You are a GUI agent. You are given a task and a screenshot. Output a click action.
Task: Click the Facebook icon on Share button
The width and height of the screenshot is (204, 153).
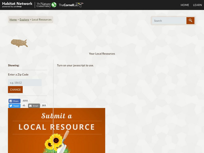pyautogui.click(x=10, y=101)
